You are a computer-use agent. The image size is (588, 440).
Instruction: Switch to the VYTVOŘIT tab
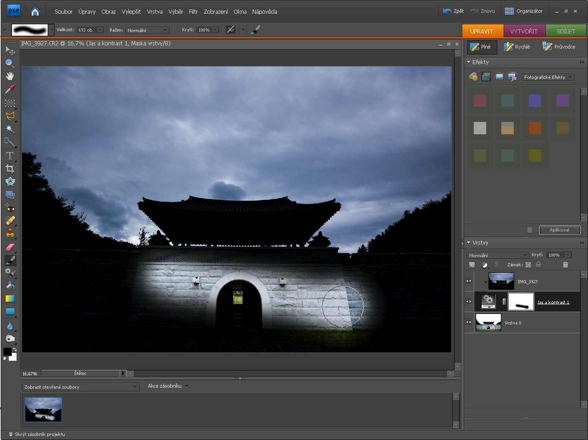pos(524,31)
